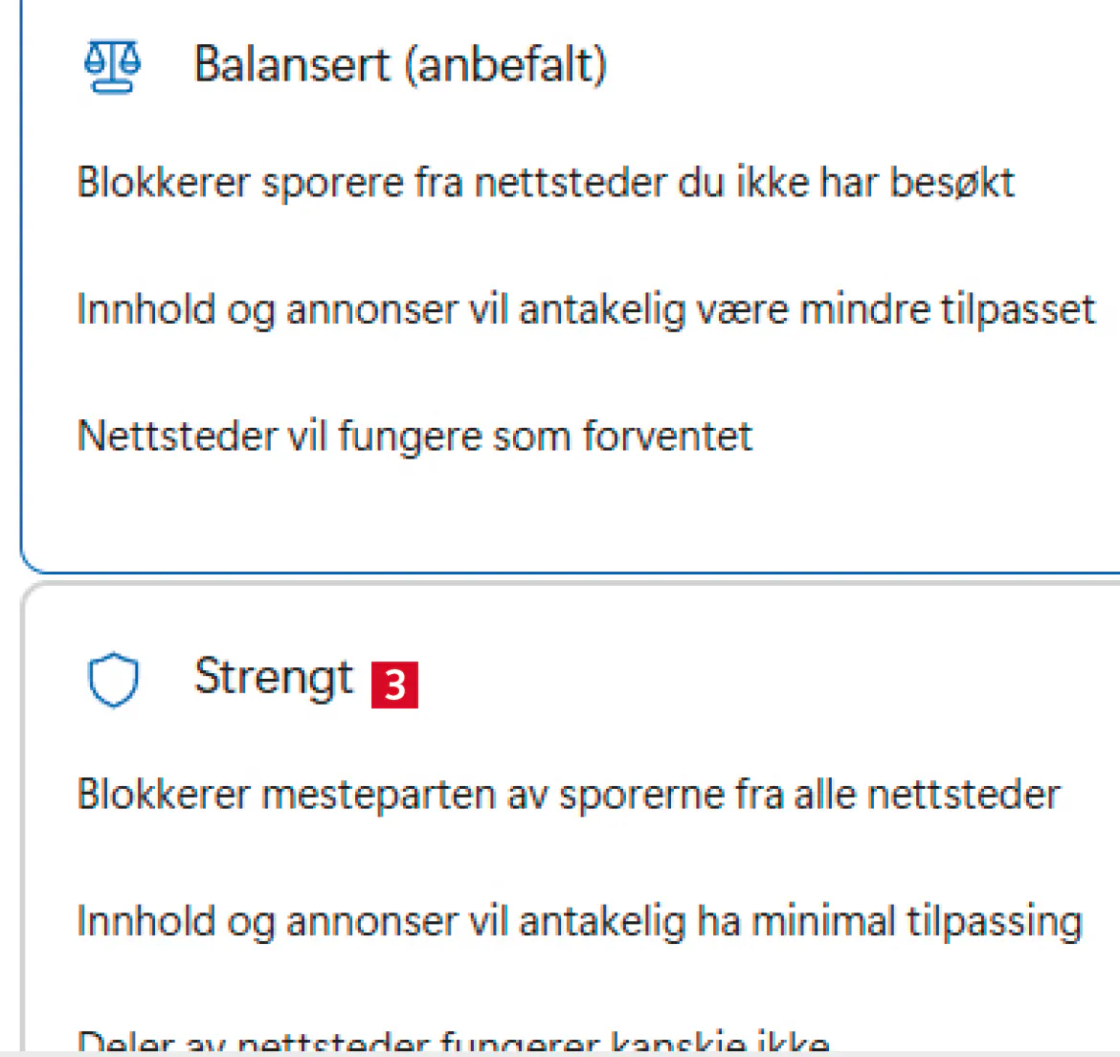
Task: Select the Balansert (anbefalt) heading
Action: (x=400, y=65)
